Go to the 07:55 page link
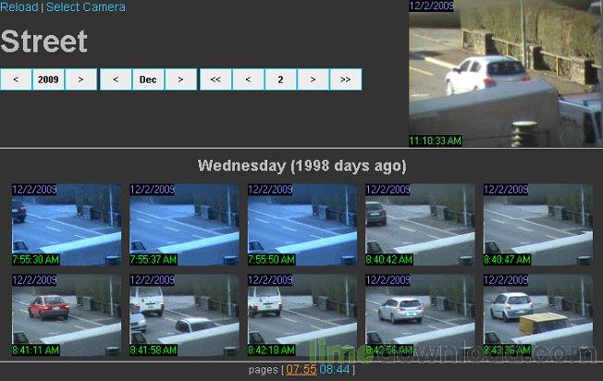 (301, 370)
